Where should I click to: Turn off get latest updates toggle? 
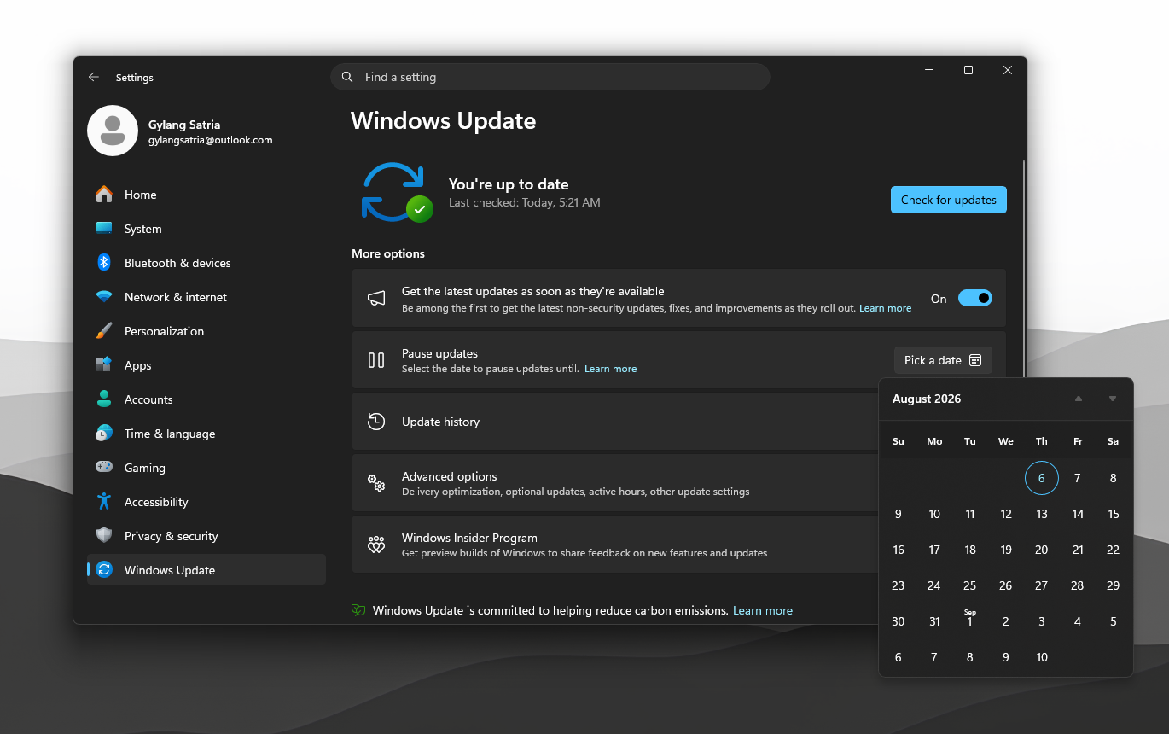click(x=975, y=298)
